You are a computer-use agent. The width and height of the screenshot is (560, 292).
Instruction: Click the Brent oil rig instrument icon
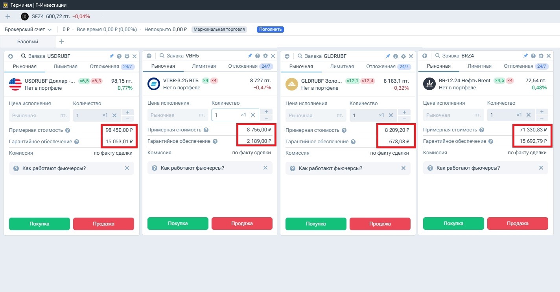pyautogui.click(x=429, y=84)
